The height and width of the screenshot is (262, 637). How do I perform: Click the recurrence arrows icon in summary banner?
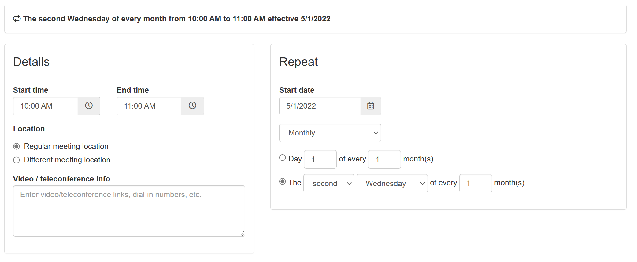17,19
